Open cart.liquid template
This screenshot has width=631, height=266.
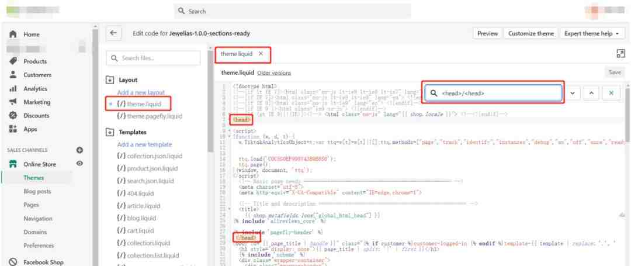(x=135, y=230)
